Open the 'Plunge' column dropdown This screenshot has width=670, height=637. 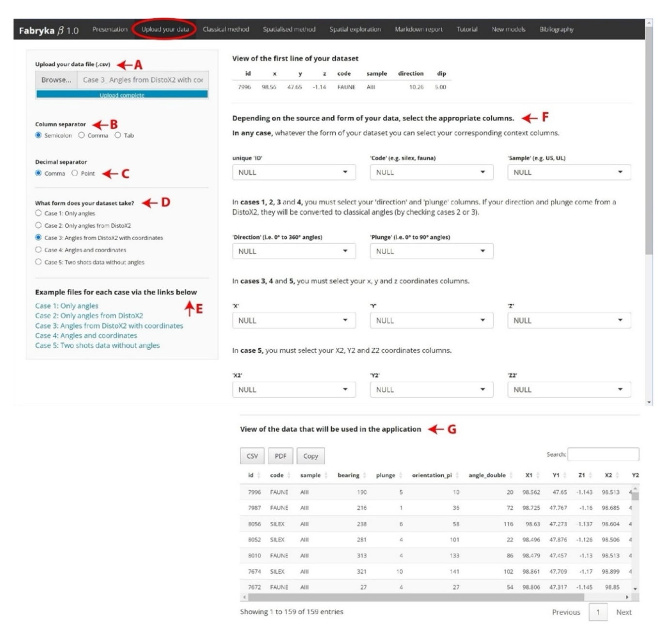pos(431,251)
